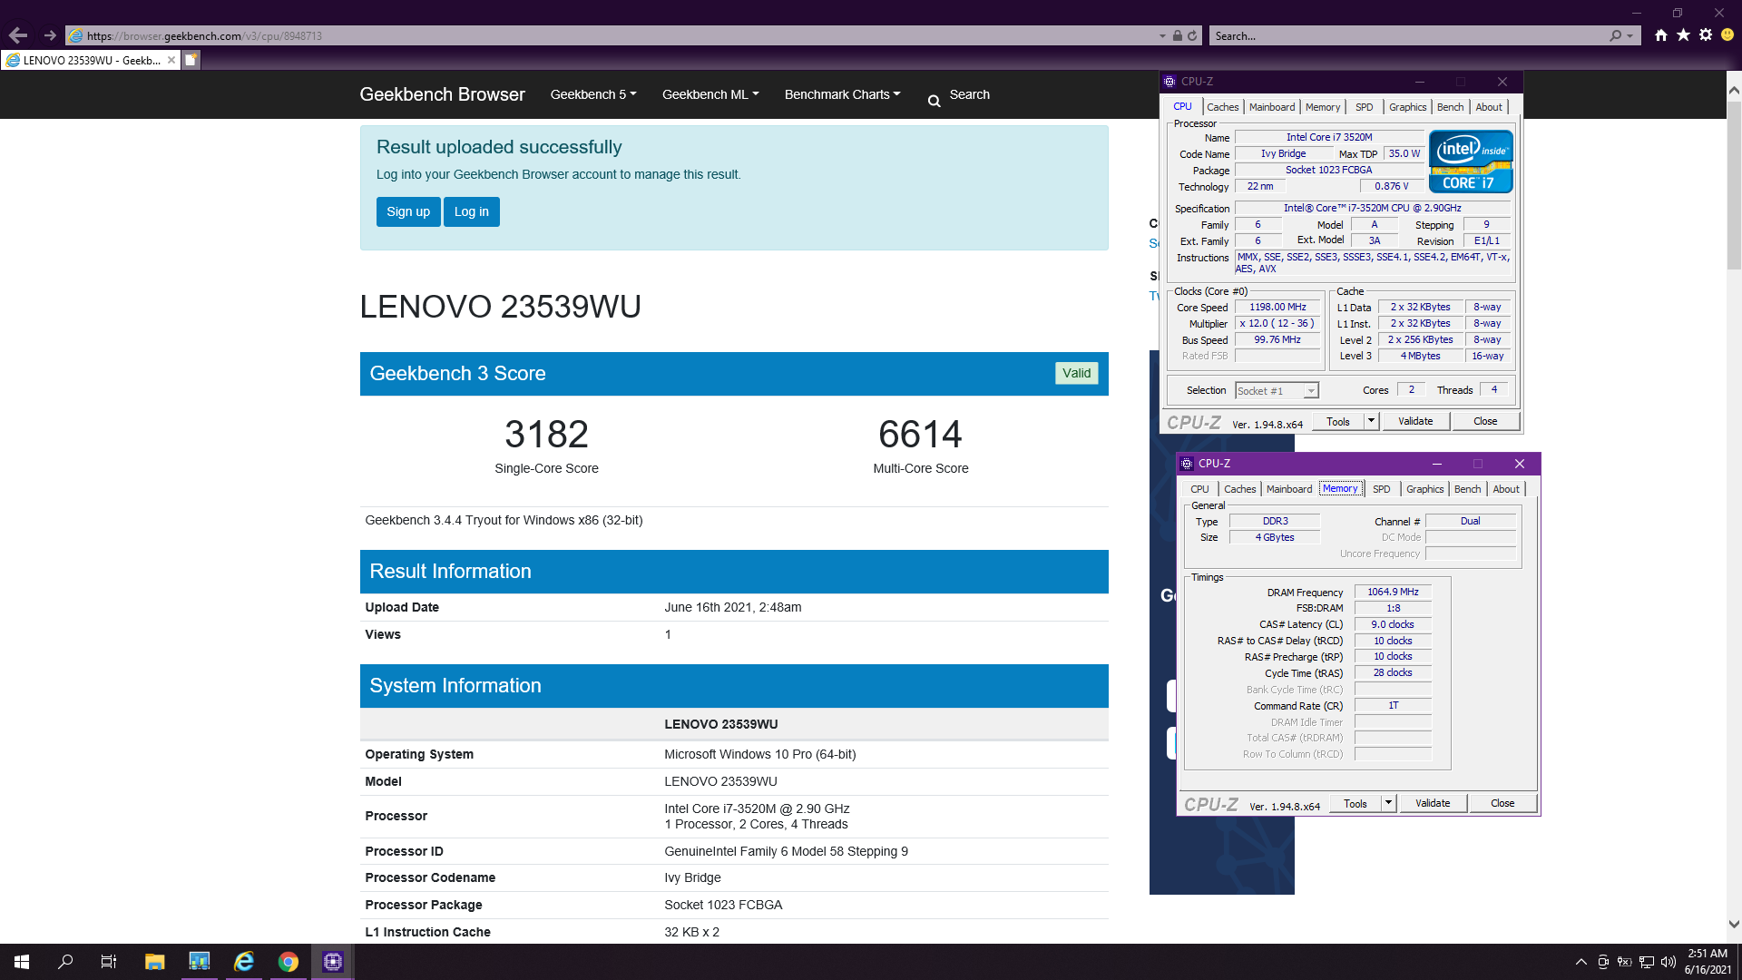Expand the Geekbench 5 menu

(593, 94)
